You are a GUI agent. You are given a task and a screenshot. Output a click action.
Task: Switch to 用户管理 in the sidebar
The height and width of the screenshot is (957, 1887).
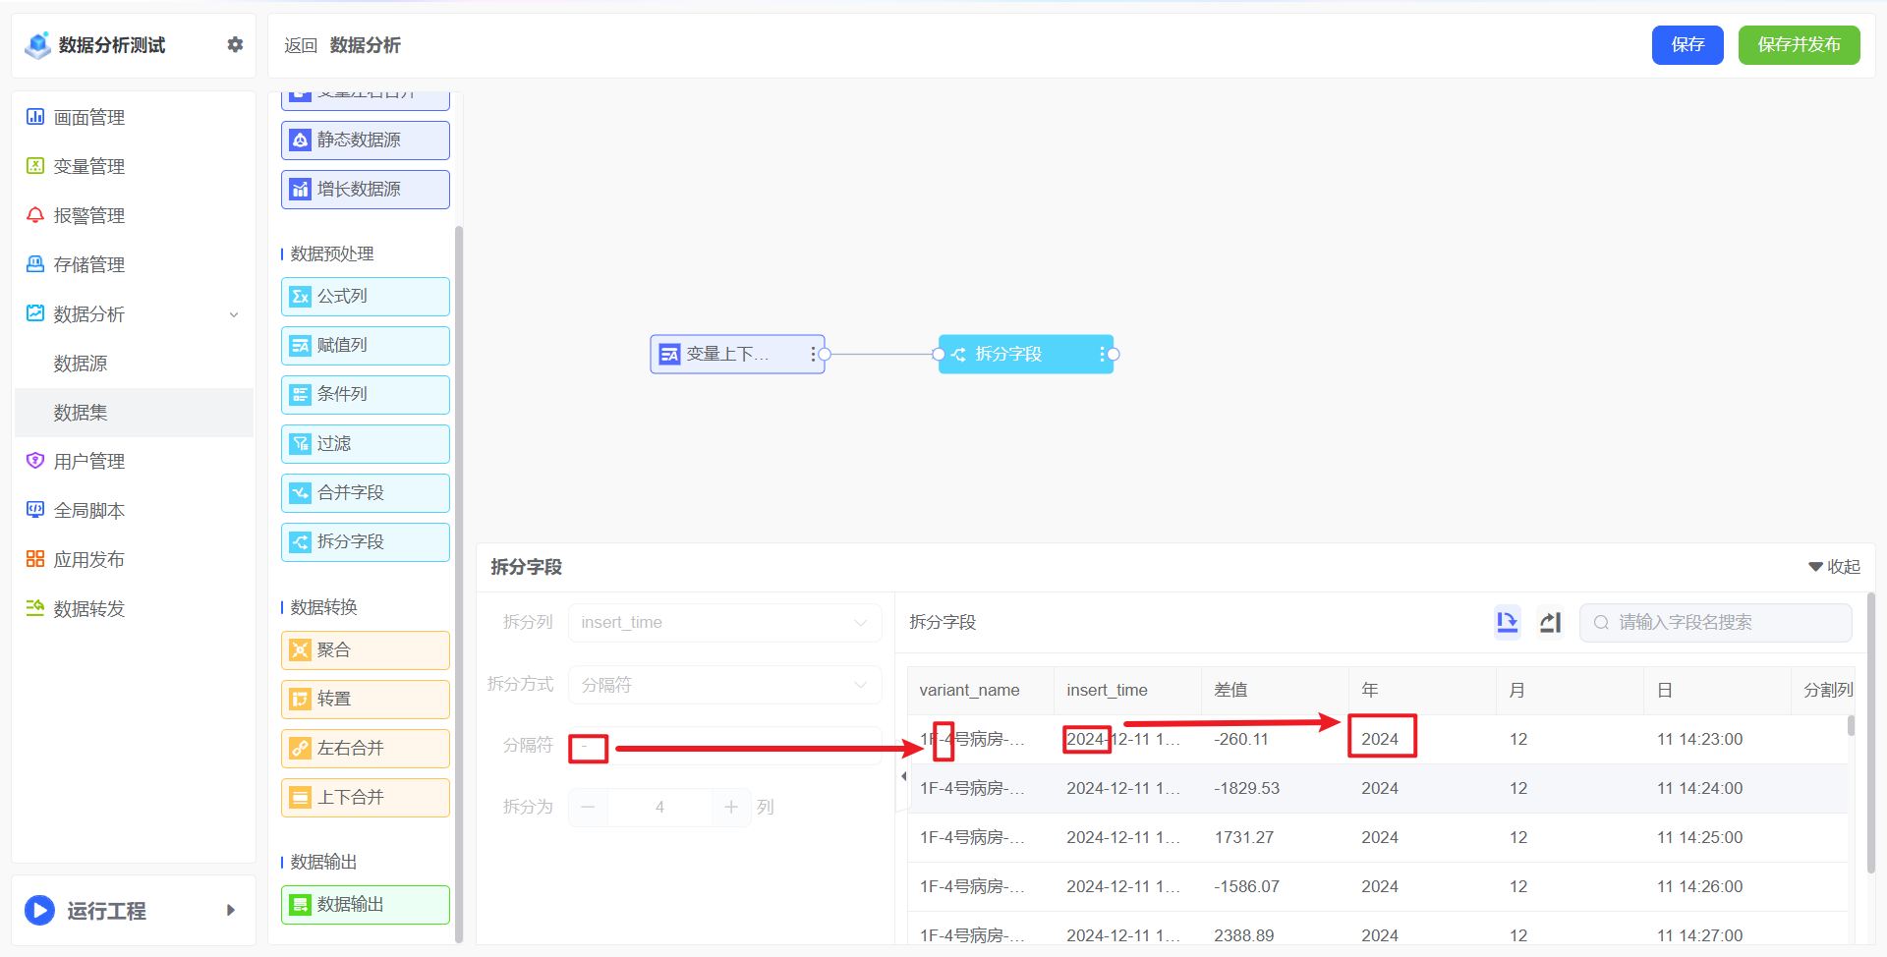[88, 460]
